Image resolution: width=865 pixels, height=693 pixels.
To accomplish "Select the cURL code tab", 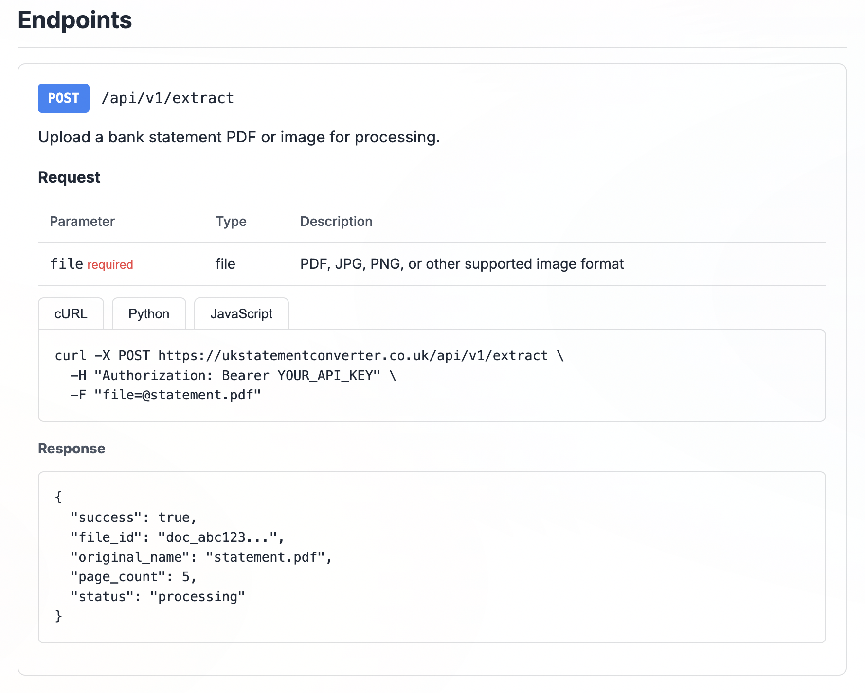I will point(71,314).
